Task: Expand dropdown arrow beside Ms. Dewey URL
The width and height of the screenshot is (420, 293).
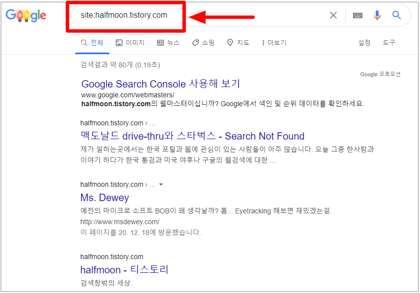Action: tap(161, 184)
